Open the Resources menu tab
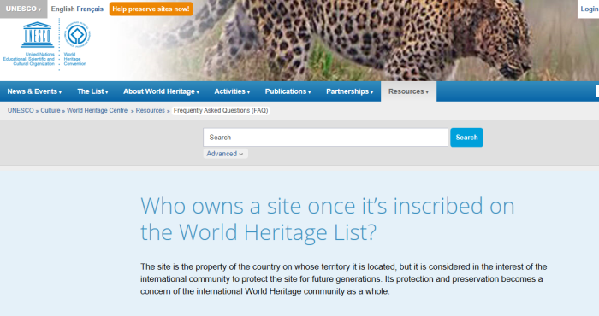Viewport: 599px width, 316px height. 408,91
